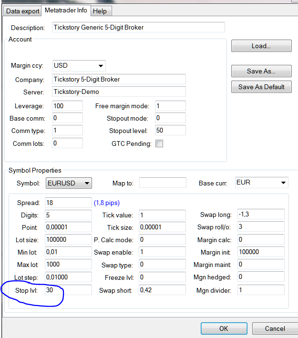Confirm with the OK button
Viewport: 298px width, 338px height.
pos(224,328)
